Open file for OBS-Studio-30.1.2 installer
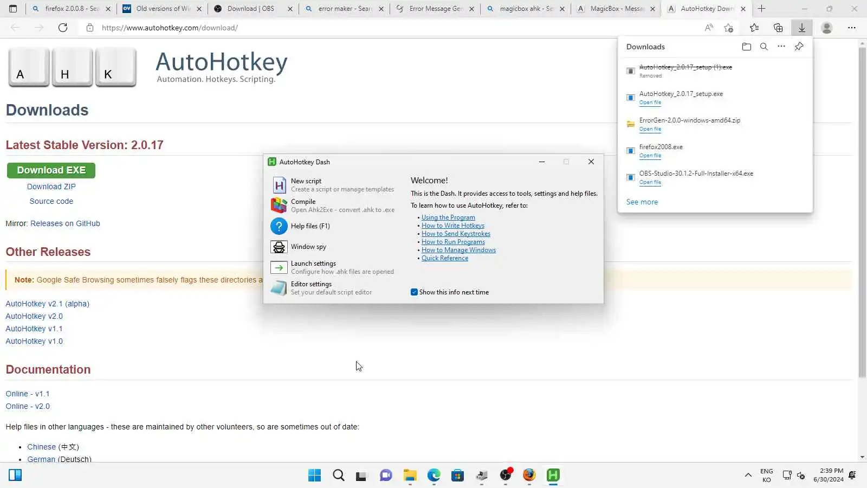Screen dimensions: 867x488 pyautogui.click(x=650, y=182)
